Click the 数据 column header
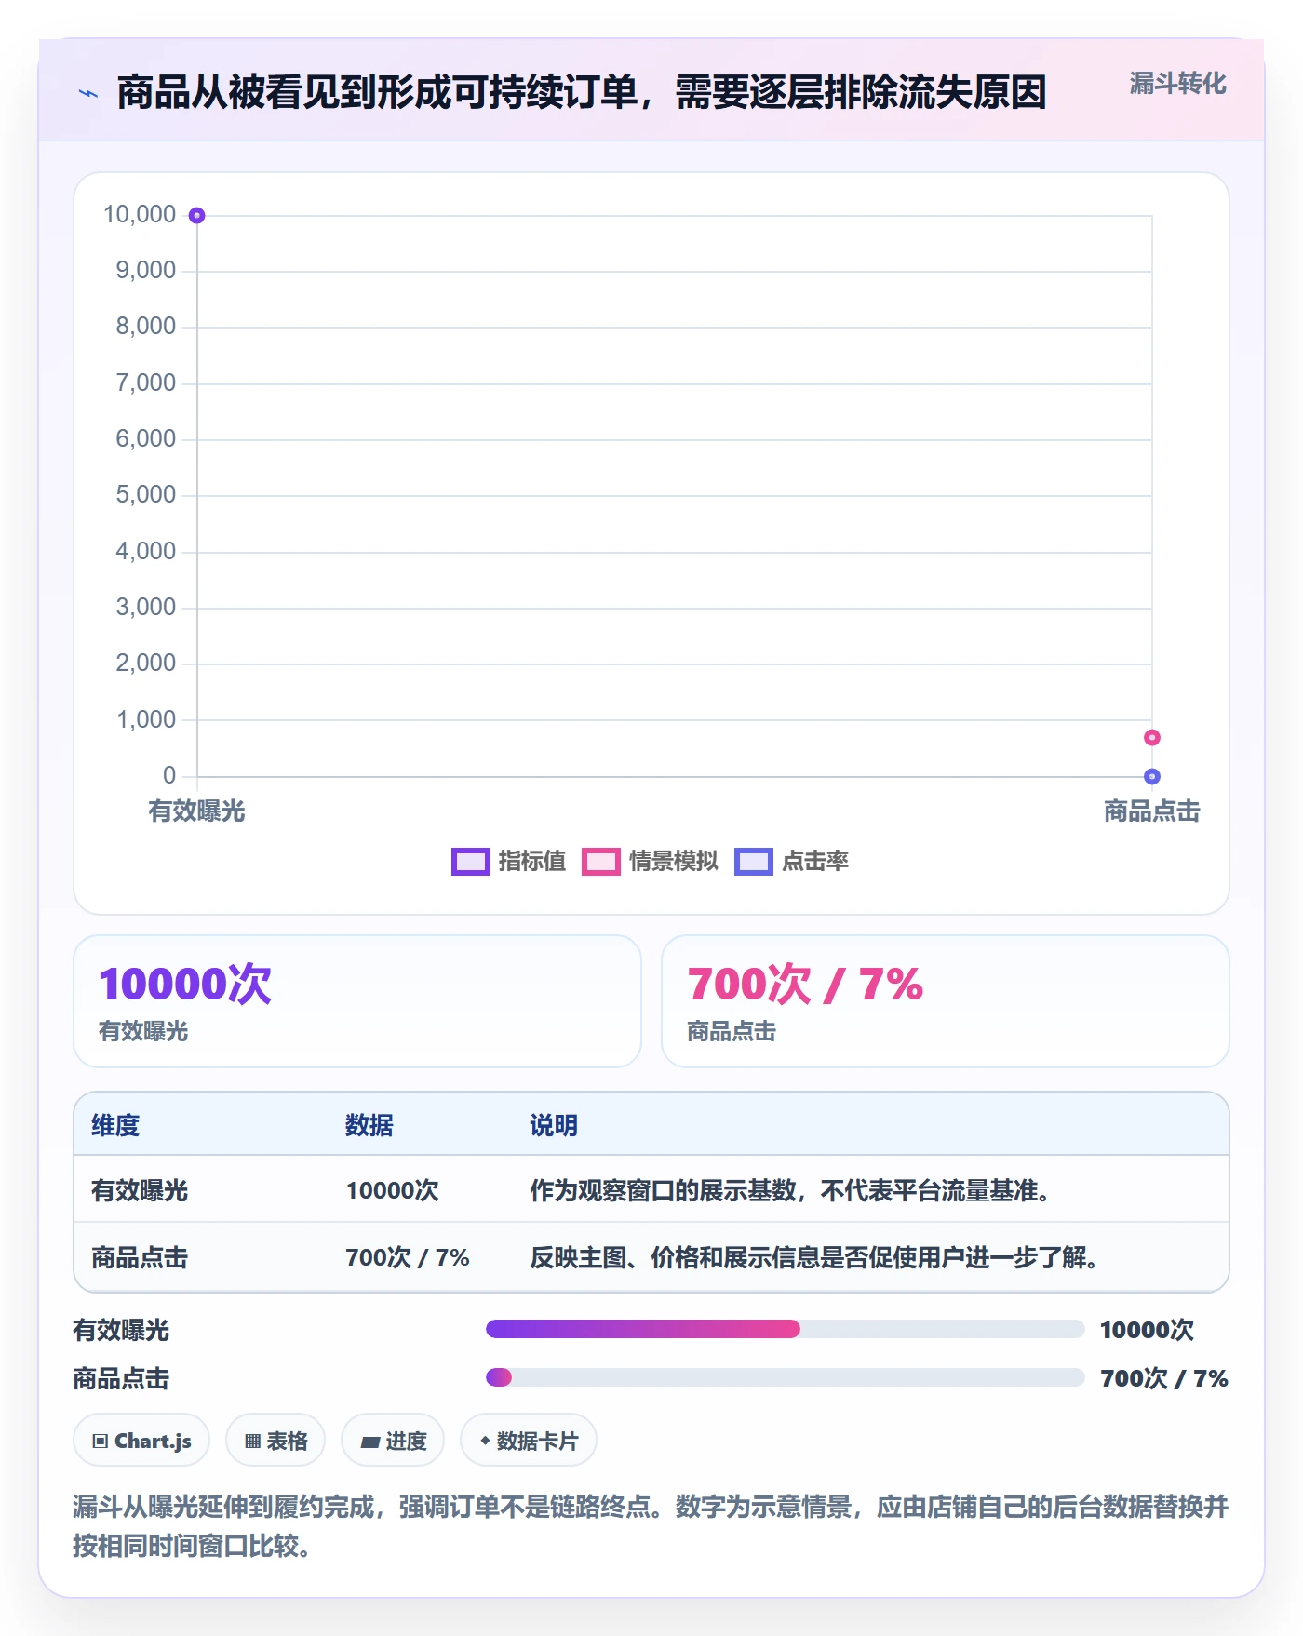 tap(369, 1125)
